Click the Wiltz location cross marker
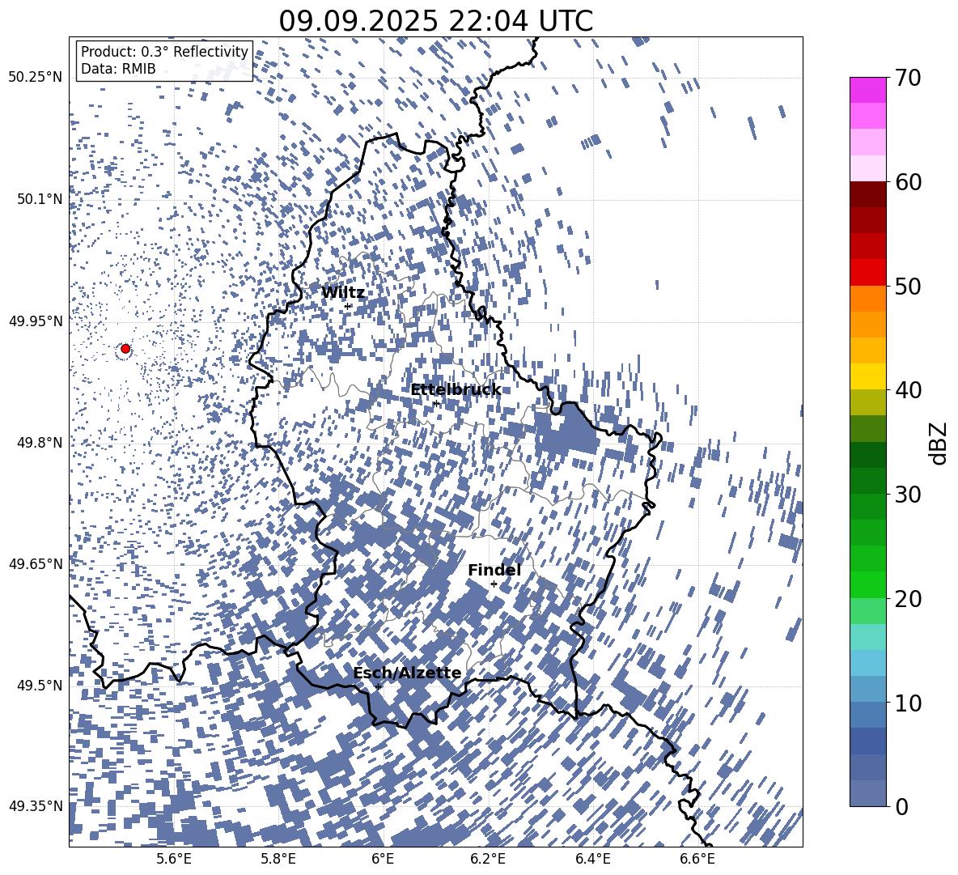The width and height of the screenshot is (958, 875). pos(348,306)
